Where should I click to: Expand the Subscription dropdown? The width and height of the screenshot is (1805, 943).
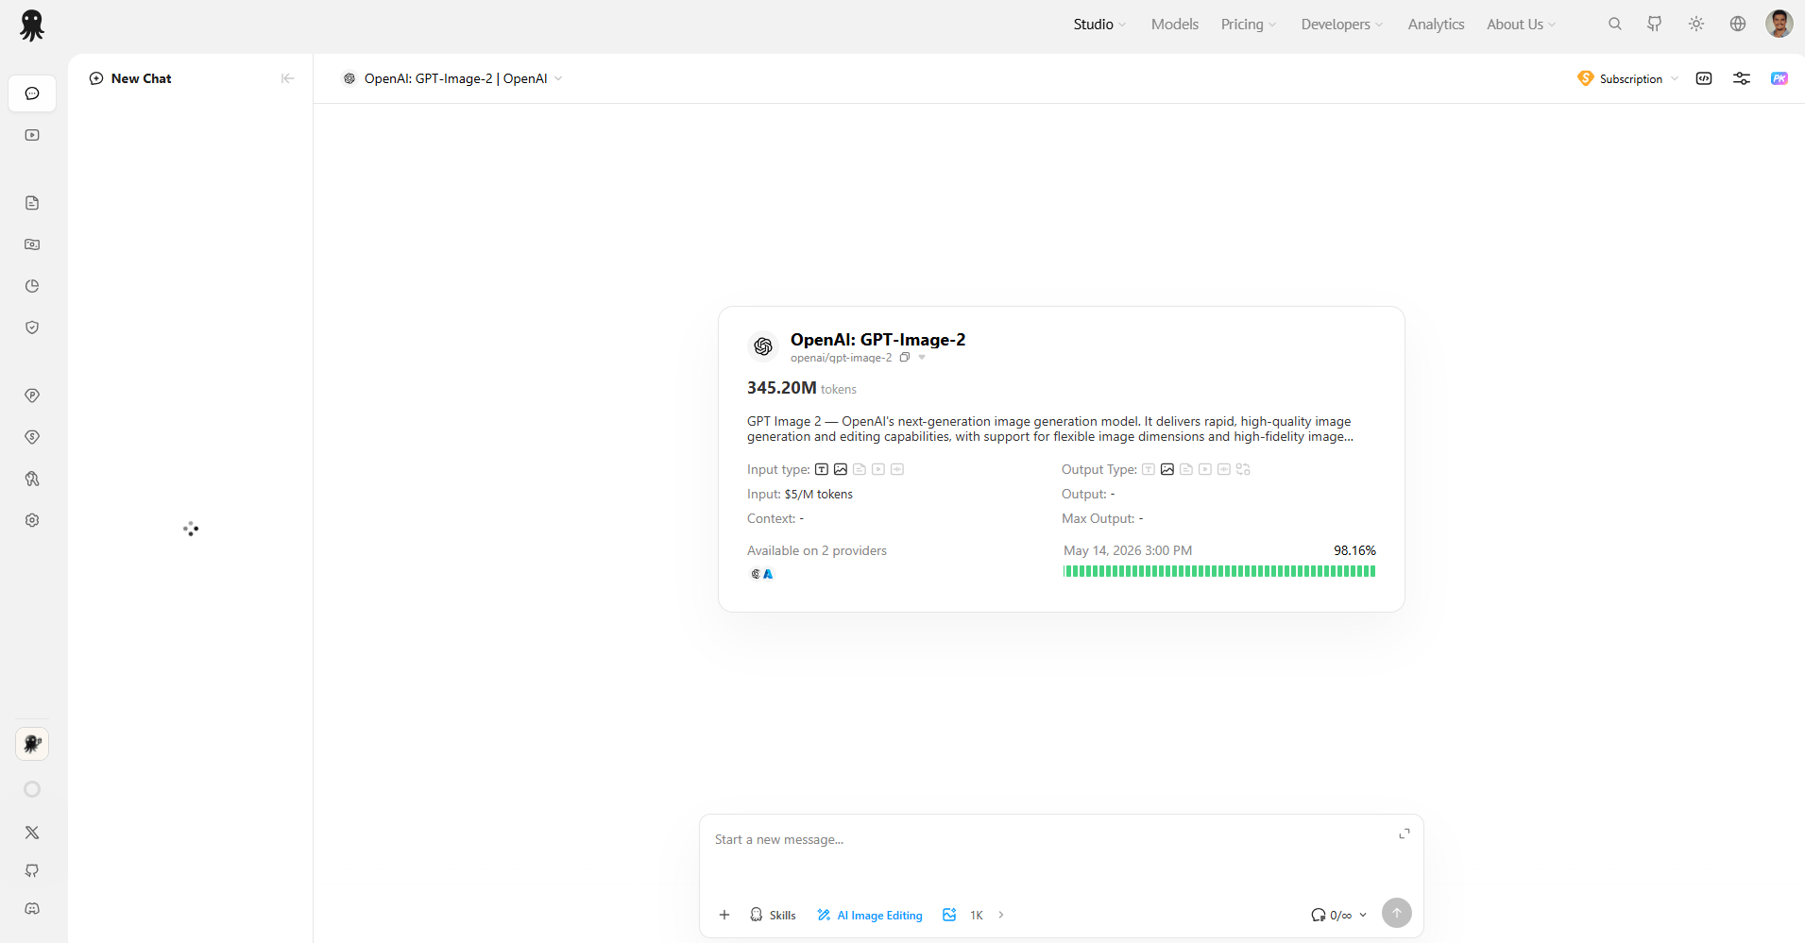pos(1675,78)
